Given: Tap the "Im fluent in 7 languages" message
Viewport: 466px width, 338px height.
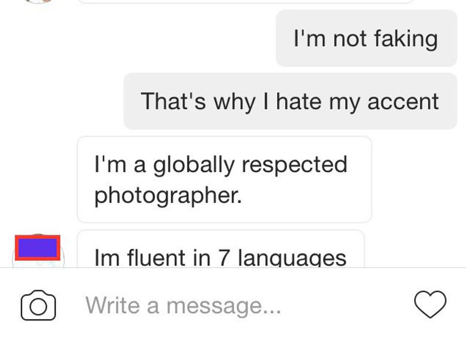Looking at the screenshot, I should (x=221, y=251).
